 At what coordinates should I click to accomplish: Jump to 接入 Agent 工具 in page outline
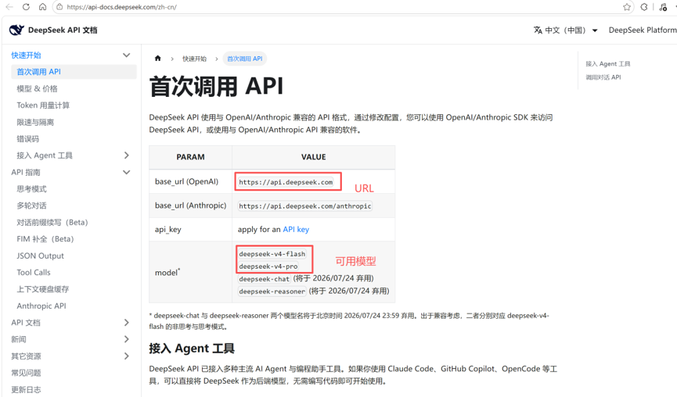(x=608, y=64)
